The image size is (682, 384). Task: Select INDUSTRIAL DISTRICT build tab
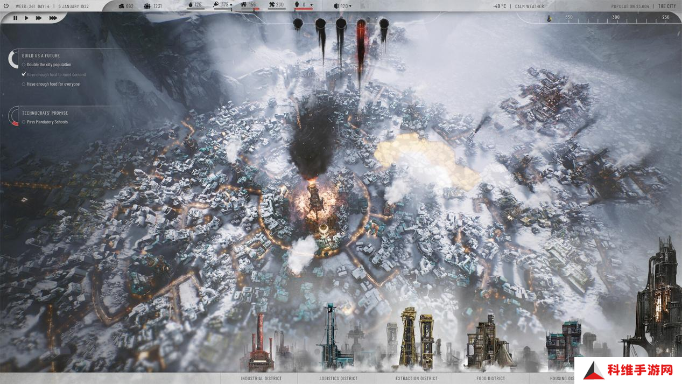(x=261, y=379)
